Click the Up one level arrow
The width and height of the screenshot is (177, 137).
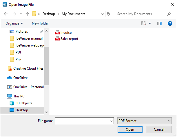[27, 14]
